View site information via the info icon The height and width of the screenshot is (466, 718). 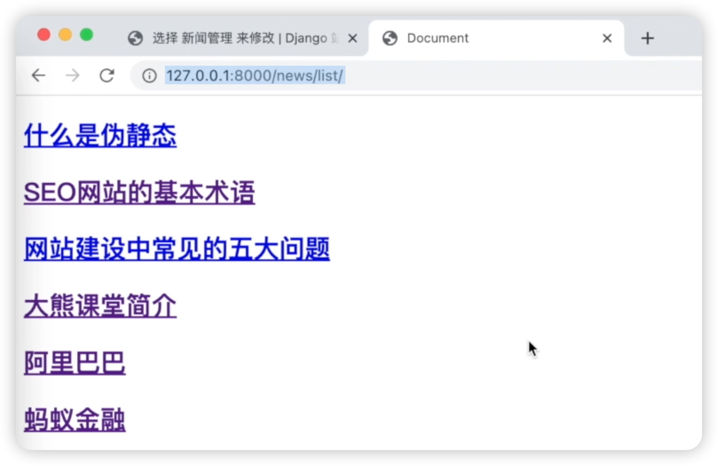coord(150,76)
